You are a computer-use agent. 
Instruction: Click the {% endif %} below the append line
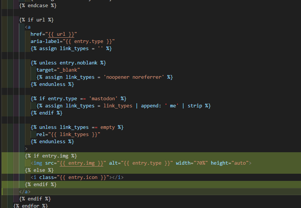point(46,113)
